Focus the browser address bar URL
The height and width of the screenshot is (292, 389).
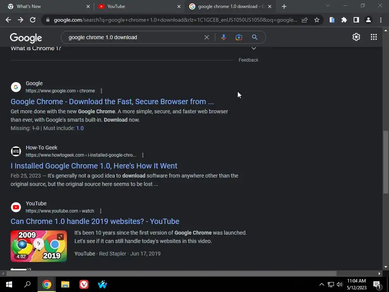[176, 20]
